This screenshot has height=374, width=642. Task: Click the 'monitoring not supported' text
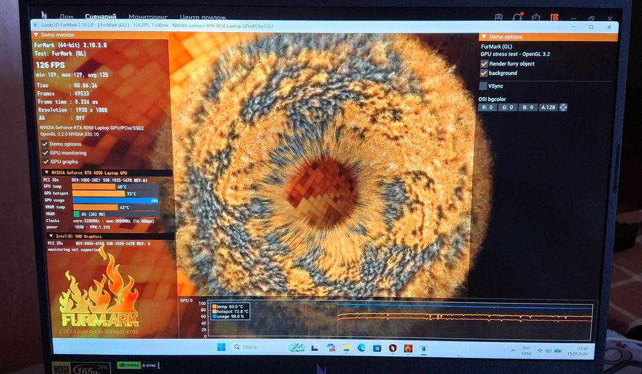pos(74,249)
